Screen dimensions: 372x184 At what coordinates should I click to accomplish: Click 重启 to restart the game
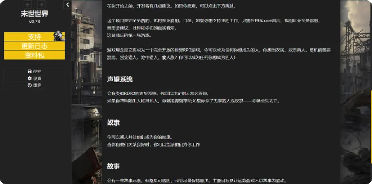pyautogui.click(x=34, y=85)
